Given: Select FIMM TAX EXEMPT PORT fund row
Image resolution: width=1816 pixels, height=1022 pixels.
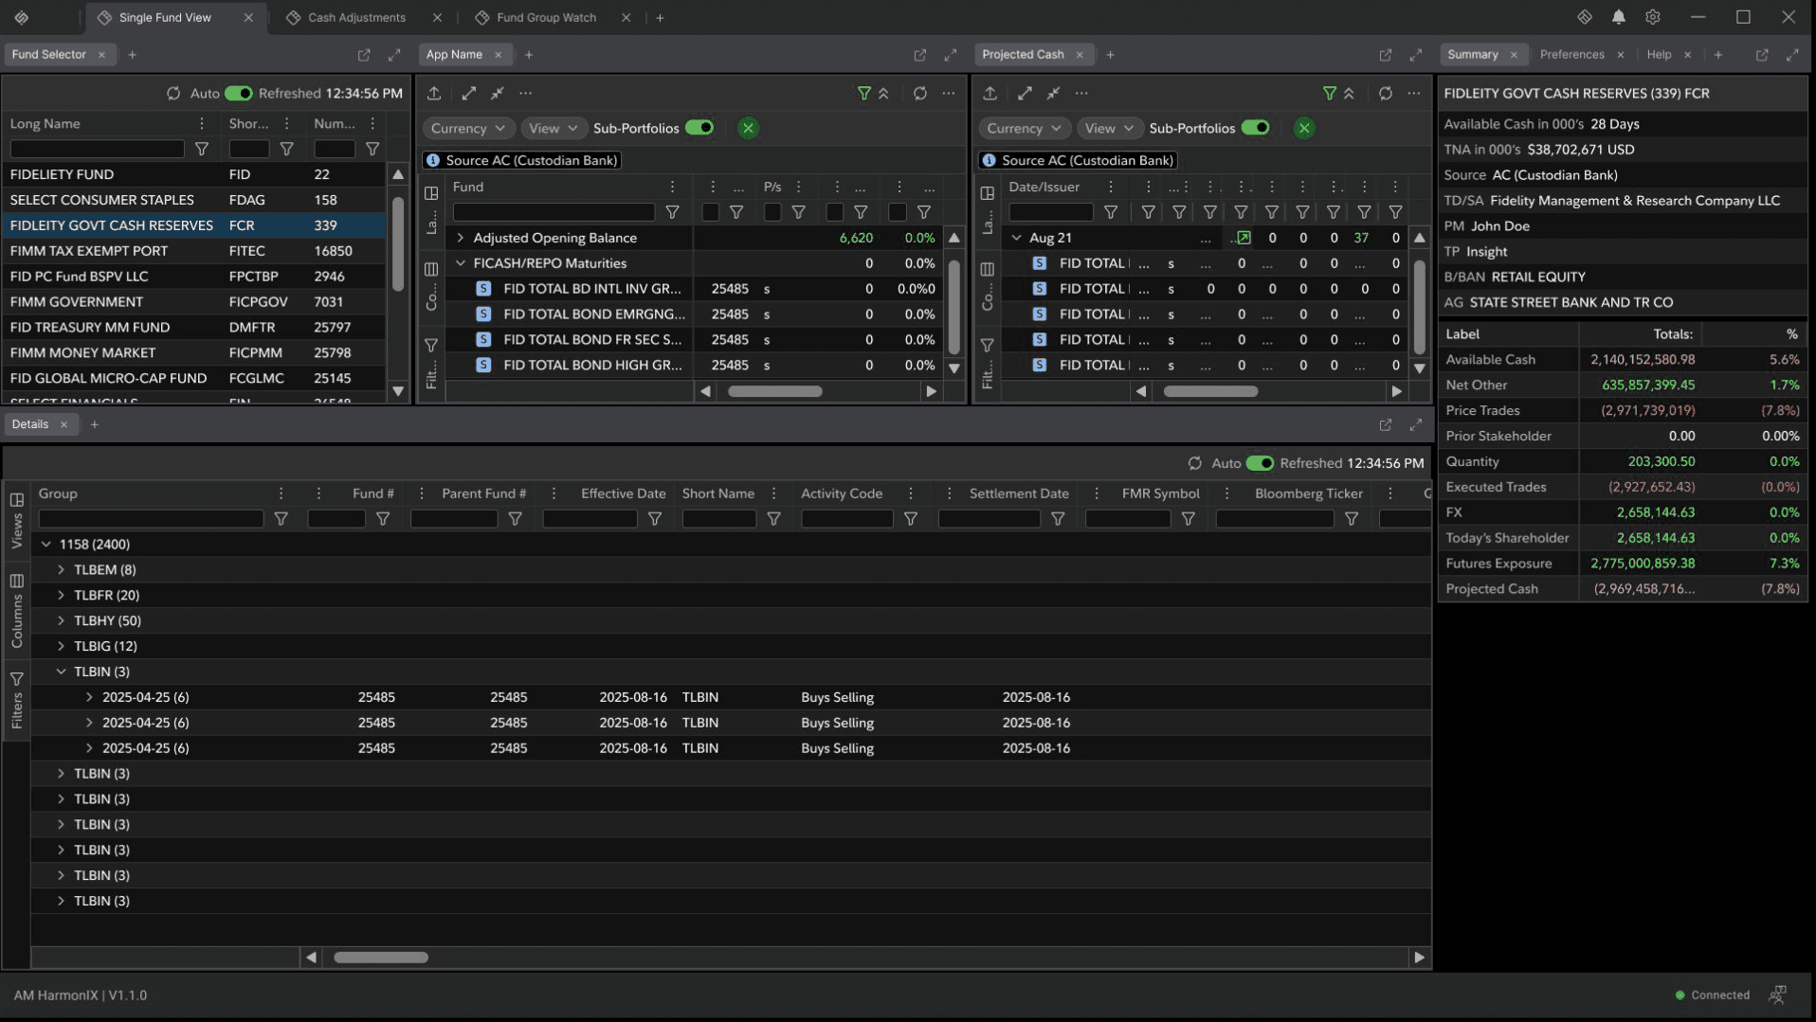Looking at the screenshot, I should pos(89,251).
